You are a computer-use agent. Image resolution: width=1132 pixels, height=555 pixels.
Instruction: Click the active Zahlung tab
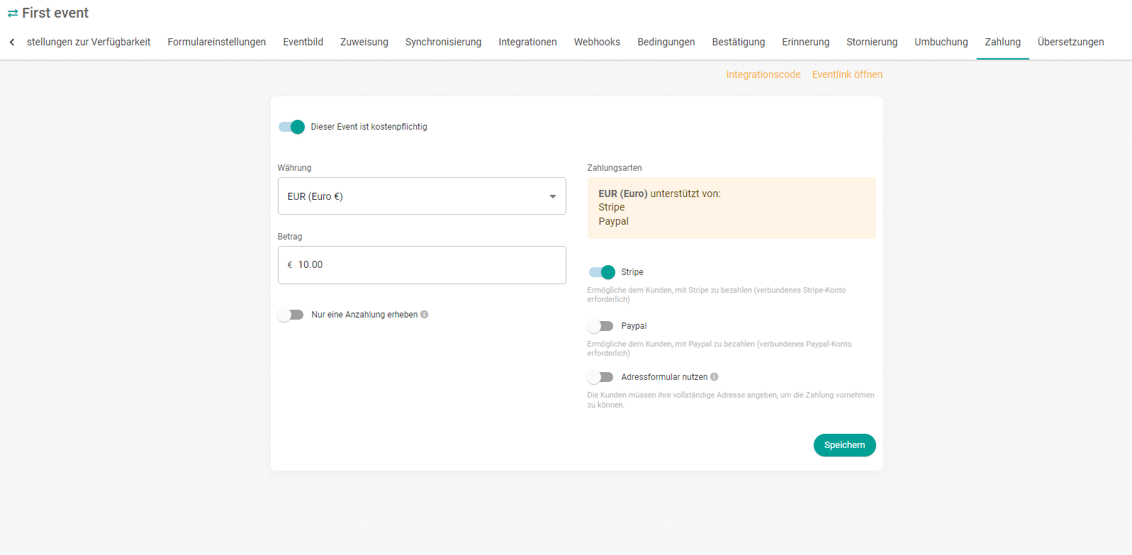pos(1003,42)
